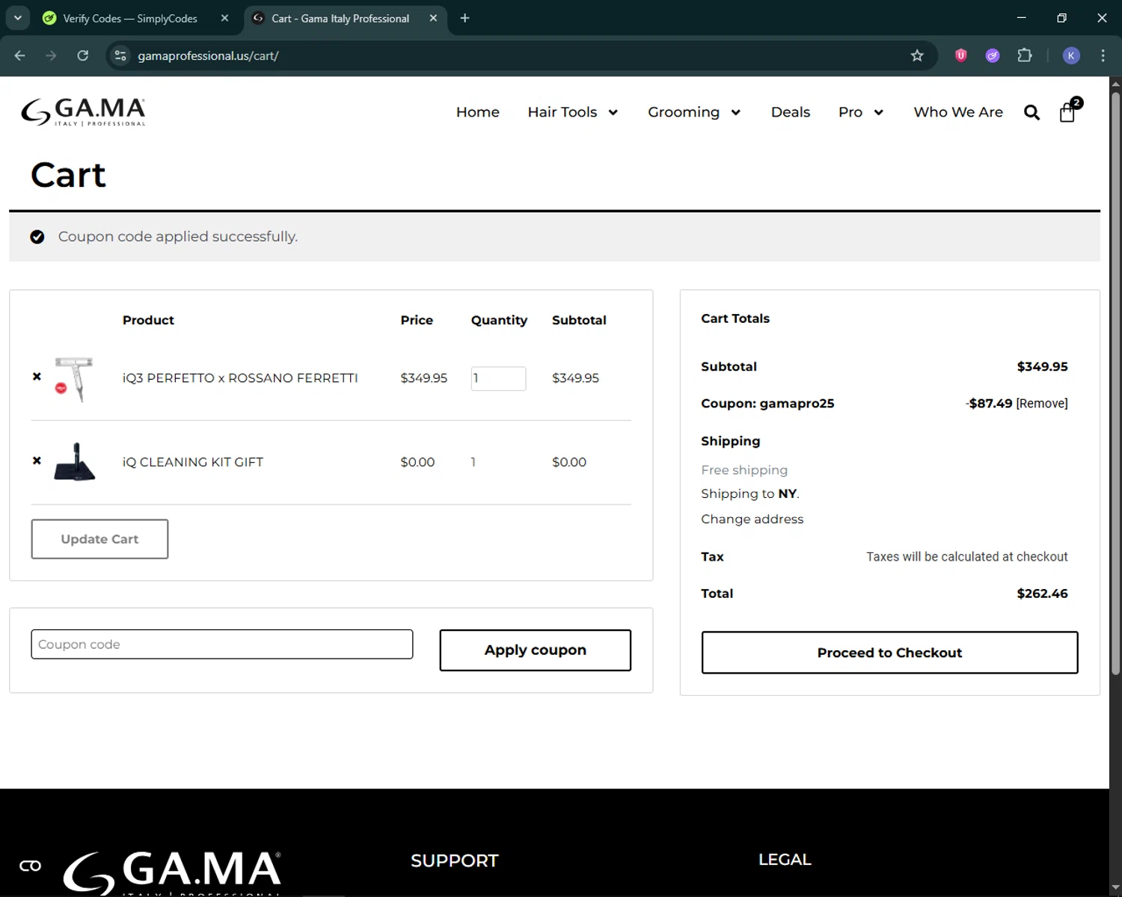Open Chrome three-dot menu
Viewport: 1122px width, 897px height.
tap(1103, 55)
